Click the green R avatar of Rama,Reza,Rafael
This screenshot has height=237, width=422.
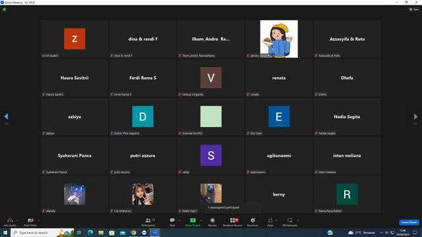[x=347, y=194]
